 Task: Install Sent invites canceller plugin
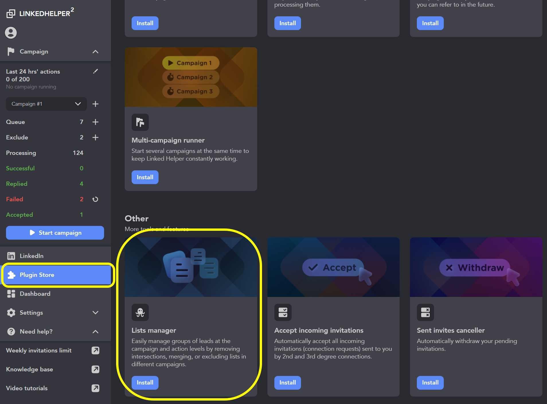click(x=430, y=383)
